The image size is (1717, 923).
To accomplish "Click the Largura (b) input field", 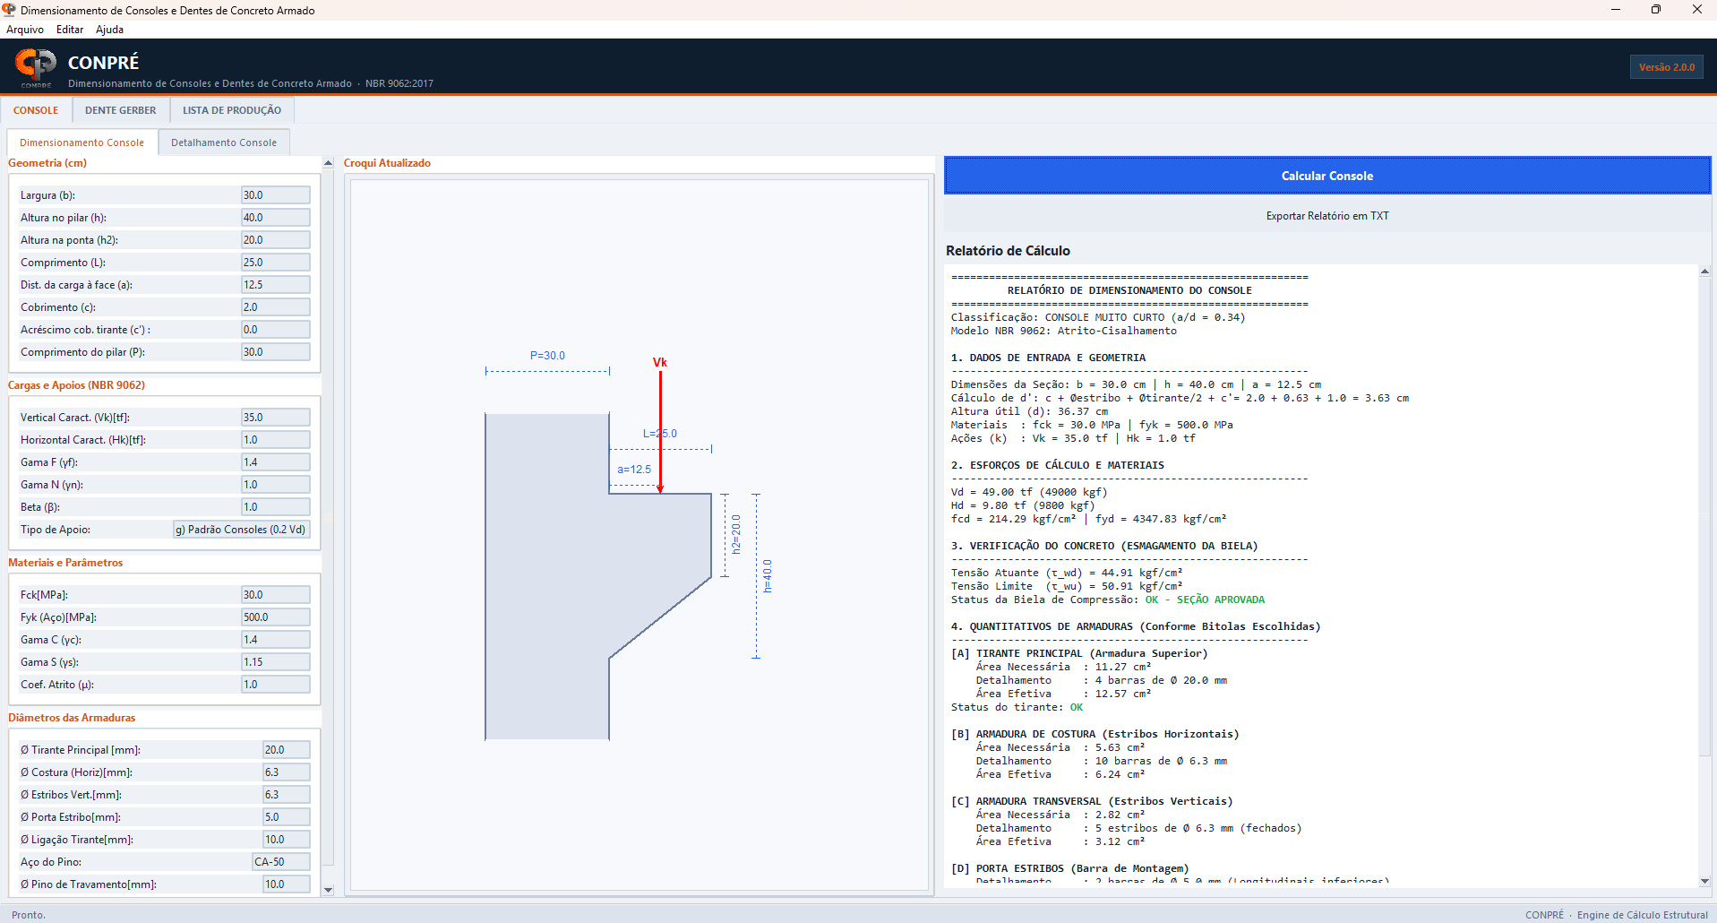I will point(276,195).
